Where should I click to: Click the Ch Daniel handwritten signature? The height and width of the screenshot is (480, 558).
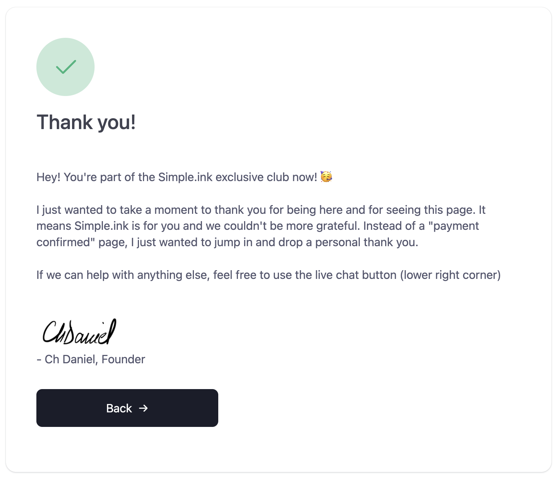79,332
